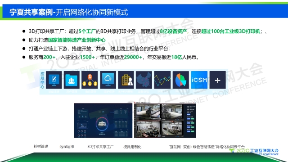288x162 pixels.
Task: Click the 国家智能铸造产业创新中心 green text
Action: coord(77,40)
